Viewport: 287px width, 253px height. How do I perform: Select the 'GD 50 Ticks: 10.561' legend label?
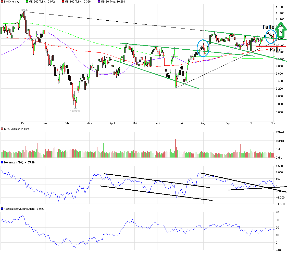pyautogui.click(x=113, y=2)
